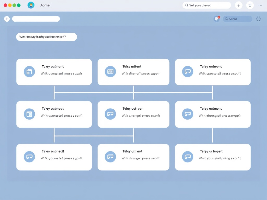Click the circular plus button below the title bar
Screen dimensions: 267x200
click(x=7, y=19)
